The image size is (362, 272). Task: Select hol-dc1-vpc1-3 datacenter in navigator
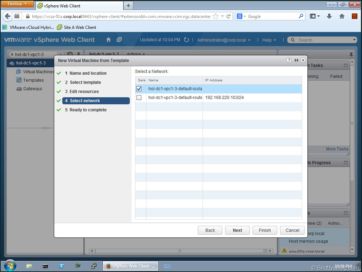tap(30, 63)
